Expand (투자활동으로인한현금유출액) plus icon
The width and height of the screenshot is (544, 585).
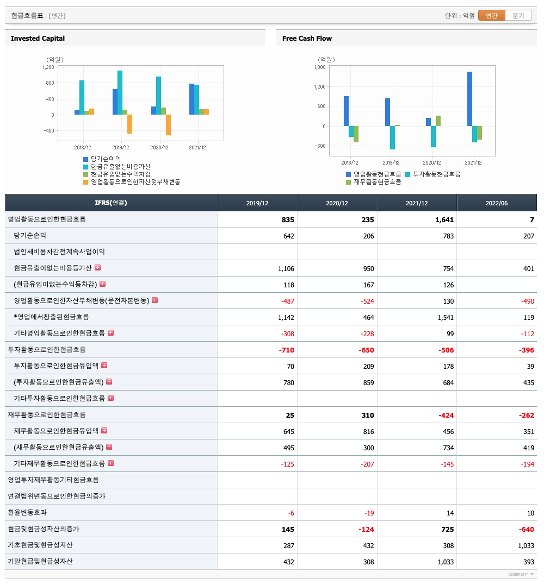click(x=109, y=382)
